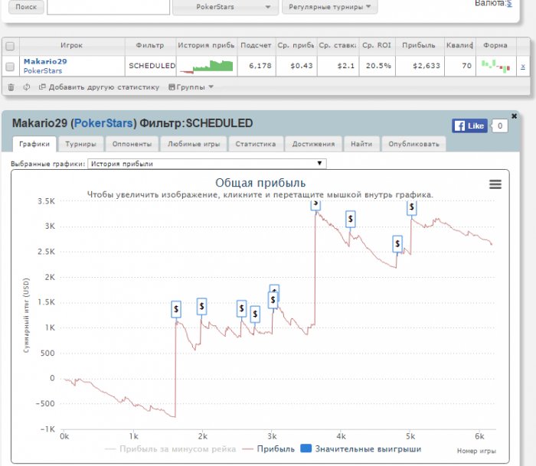Click the trash delete icon
Screen dimensions: 536x466
(x=11, y=87)
